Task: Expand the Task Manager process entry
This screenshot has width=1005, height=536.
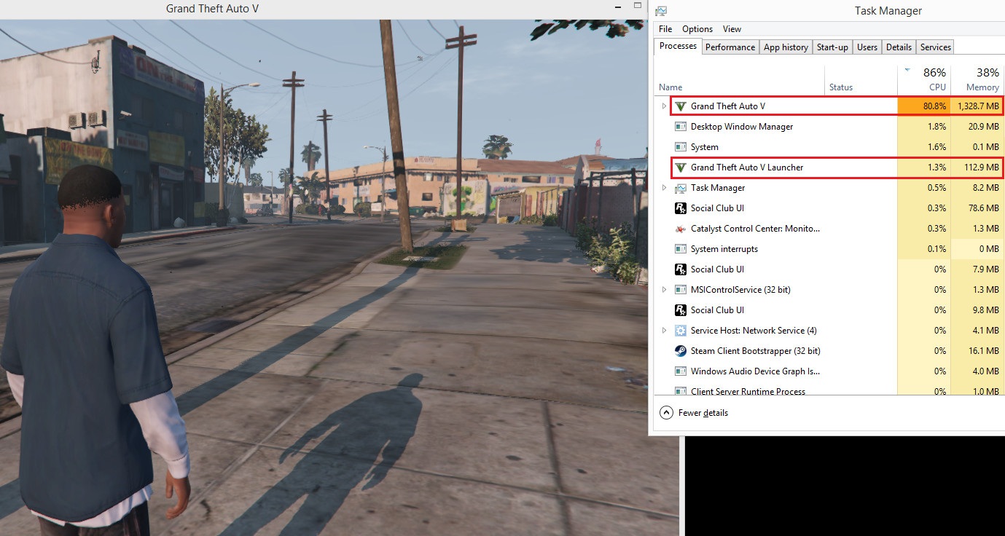Action: point(664,188)
